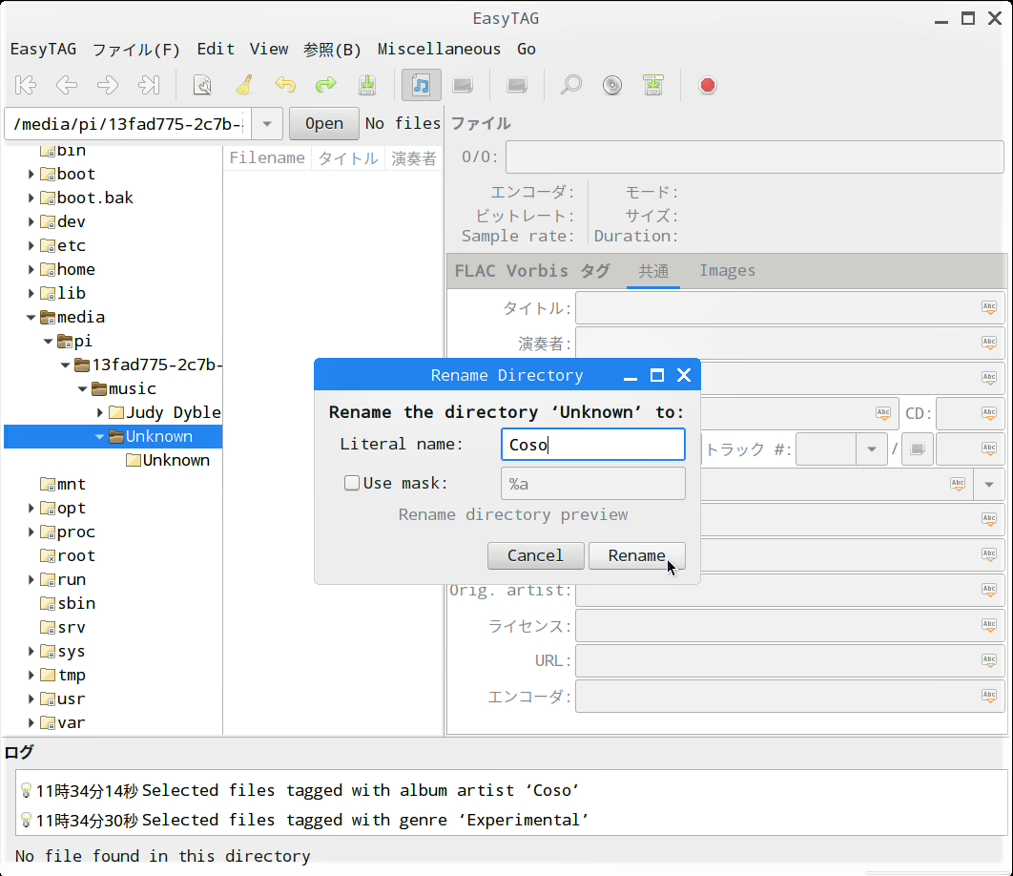Open the Miscellaneous menu
1013x876 pixels.
(x=439, y=49)
